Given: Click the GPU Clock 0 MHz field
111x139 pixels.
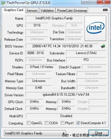Looking at the screenshot, I should [34, 102].
